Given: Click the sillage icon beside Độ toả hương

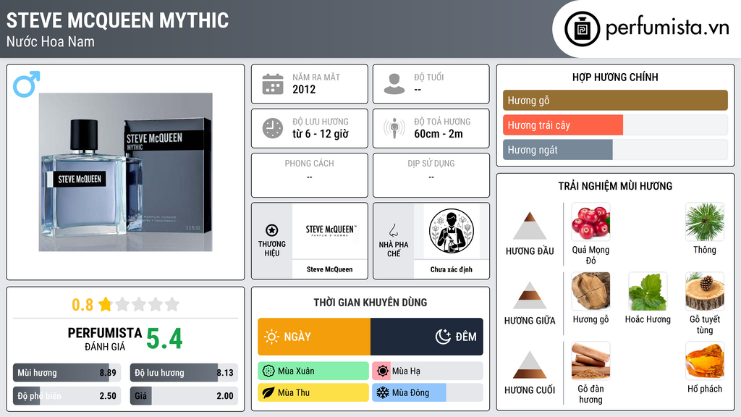Looking at the screenshot, I should [x=394, y=128].
